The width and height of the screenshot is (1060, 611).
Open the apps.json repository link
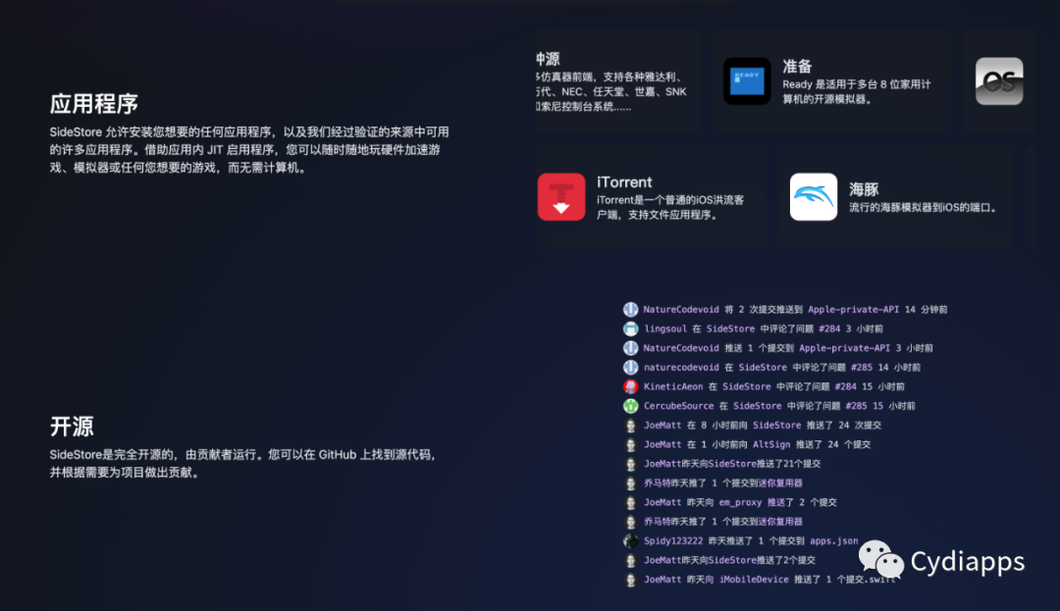point(833,540)
